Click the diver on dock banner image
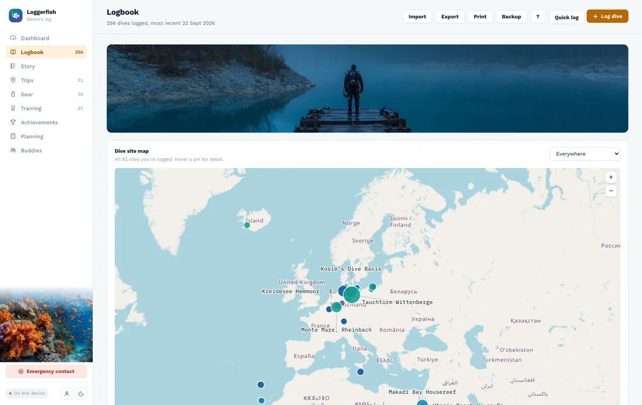642x405 pixels. coord(367,89)
